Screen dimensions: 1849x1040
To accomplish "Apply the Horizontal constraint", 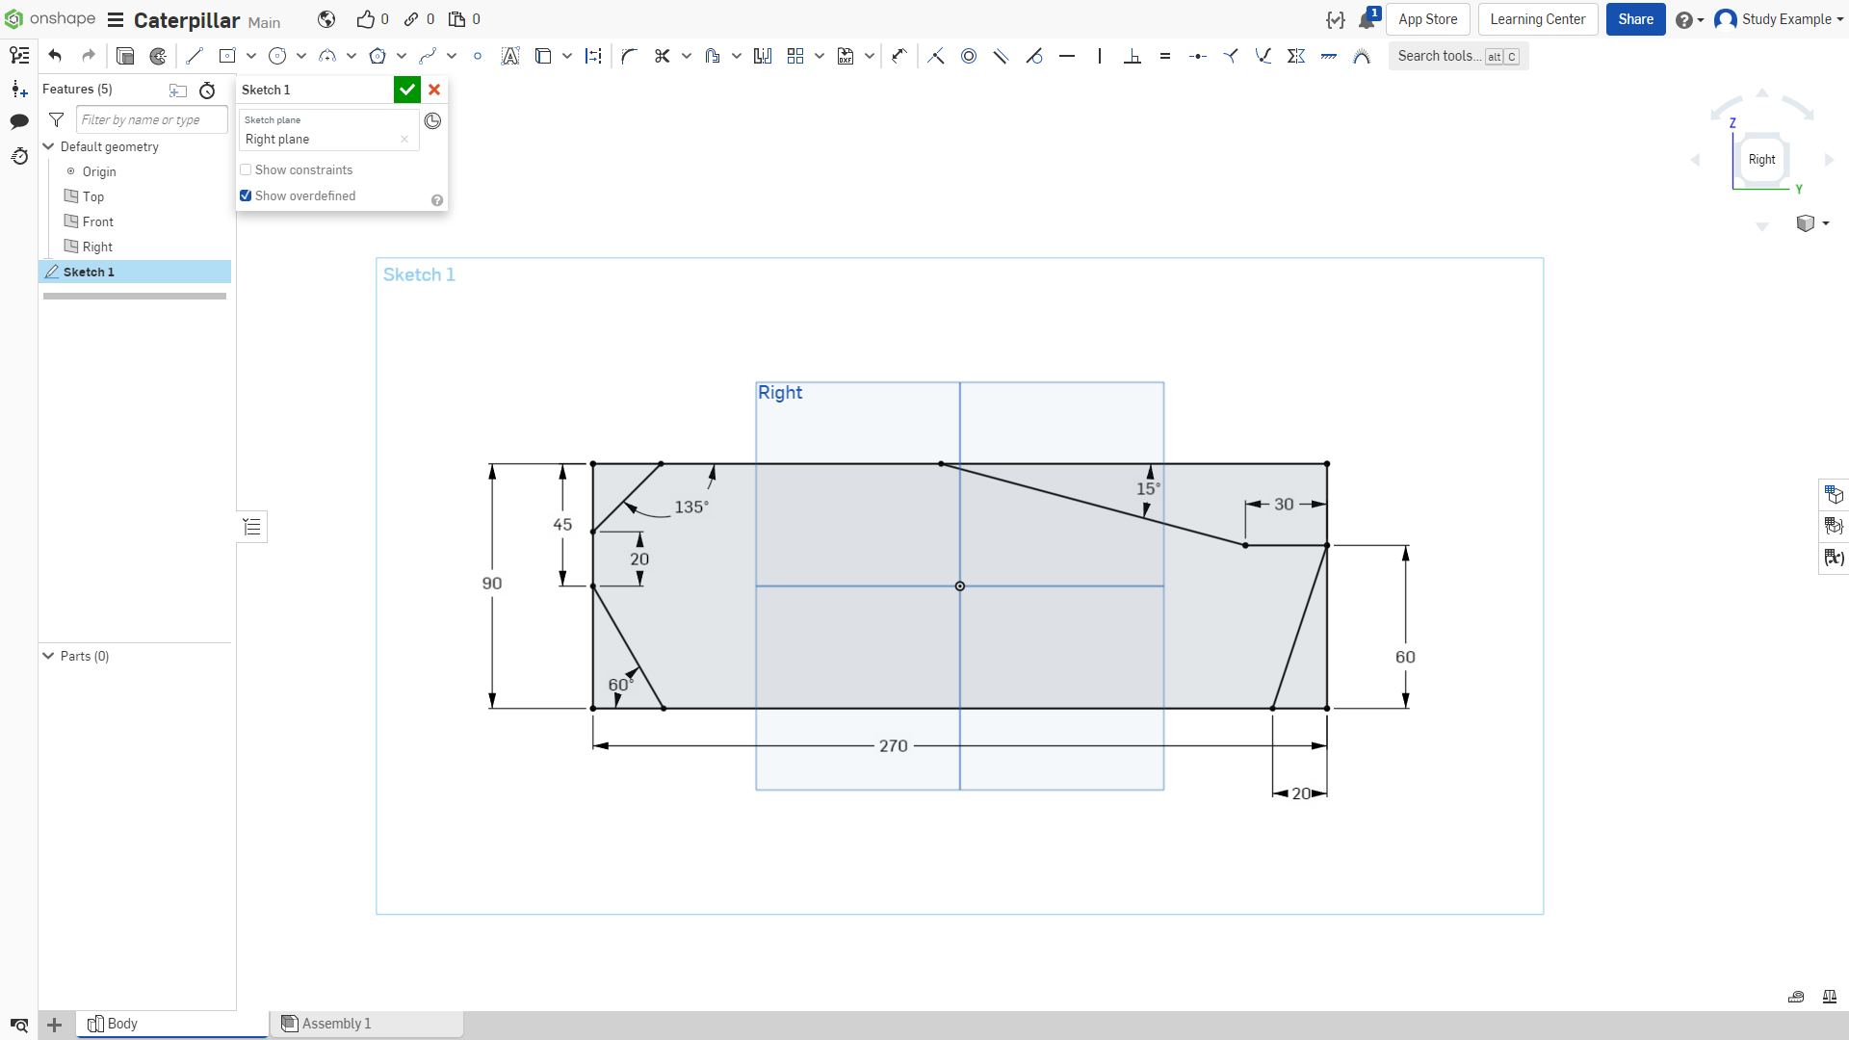I will (1067, 56).
